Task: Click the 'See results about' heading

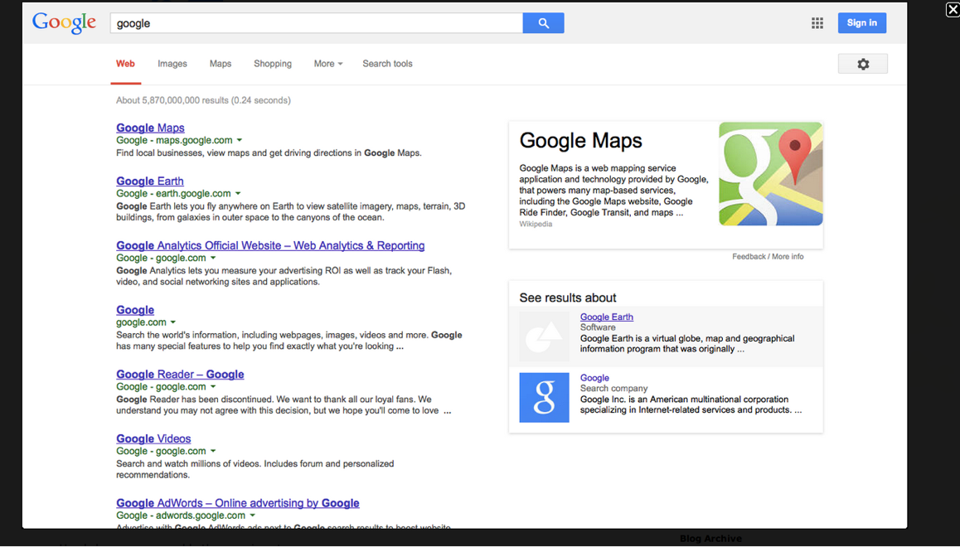Action: tap(568, 298)
